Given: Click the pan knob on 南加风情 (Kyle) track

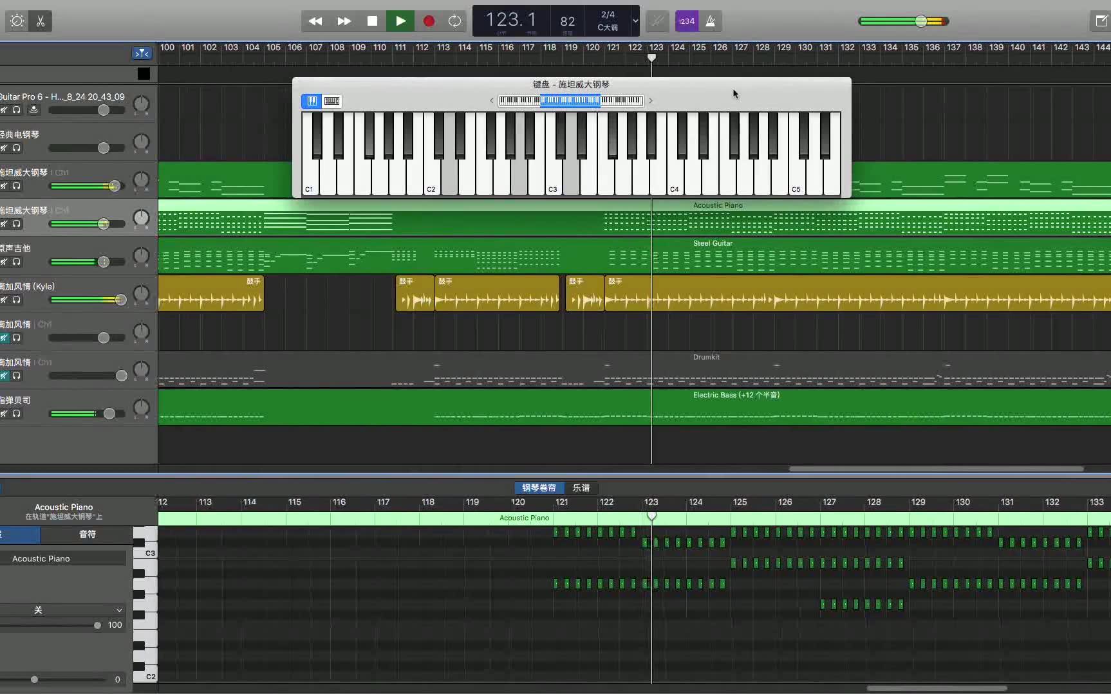Looking at the screenshot, I should click(x=141, y=294).
